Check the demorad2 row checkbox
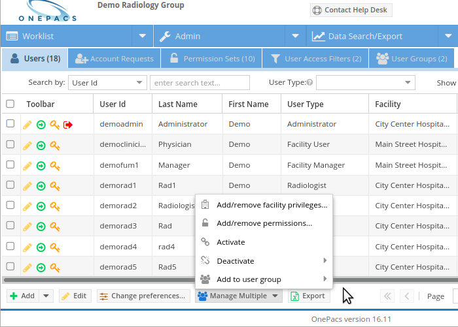 pos(10,205)
